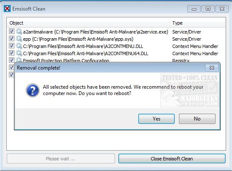Uncheck the A2CONTMENU.DLL checkbox
The height and width of the screenshot is (171, 232).
pos(11,46)
